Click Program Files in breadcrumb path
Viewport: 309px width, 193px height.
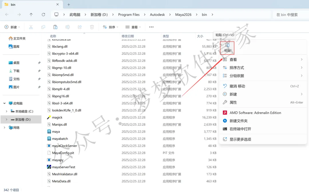(129, 15)
